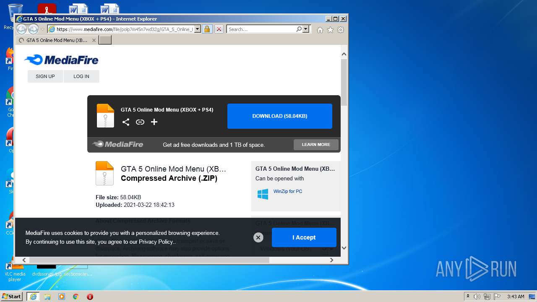Click the DOWNLOAD (58.04KB) button
Screen dimensions: 537x302
pos(280,116)
